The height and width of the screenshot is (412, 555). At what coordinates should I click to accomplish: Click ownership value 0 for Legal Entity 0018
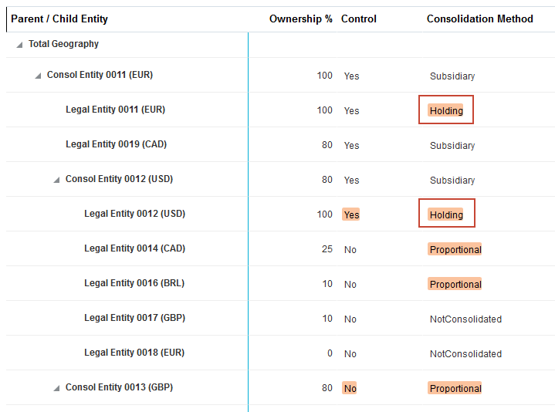(330, 353)
